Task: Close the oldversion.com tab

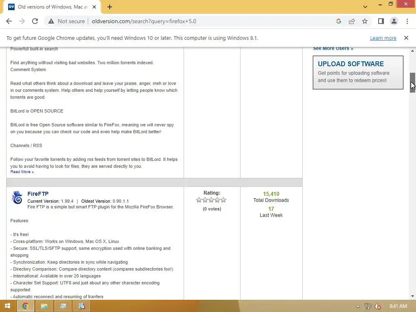Action: point(94,7)
